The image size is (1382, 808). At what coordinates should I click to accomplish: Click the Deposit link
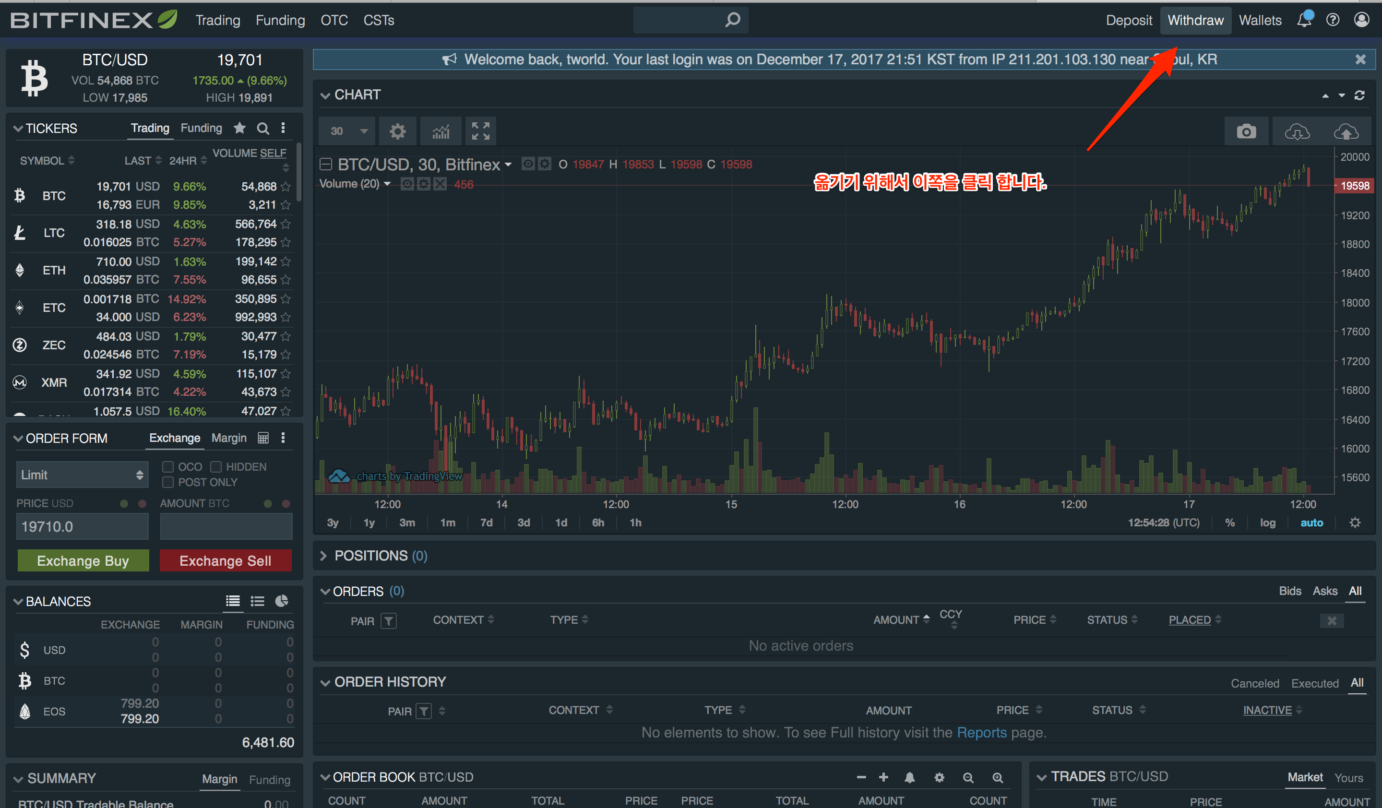point(1129,20)
